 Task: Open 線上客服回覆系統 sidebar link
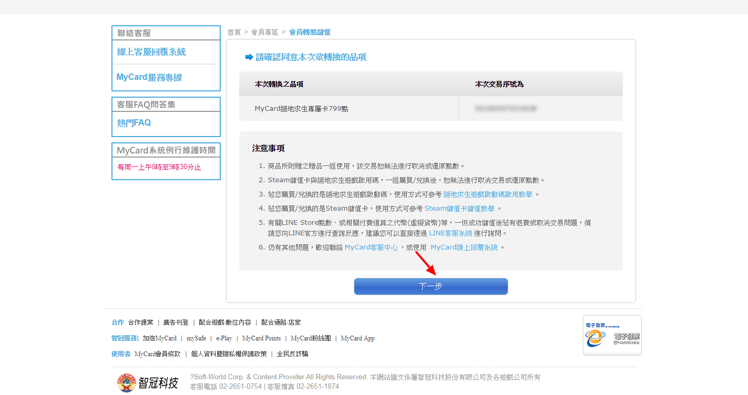(x=151, y=52)
